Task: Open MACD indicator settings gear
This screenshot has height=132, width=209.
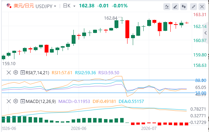Action: 15,101
